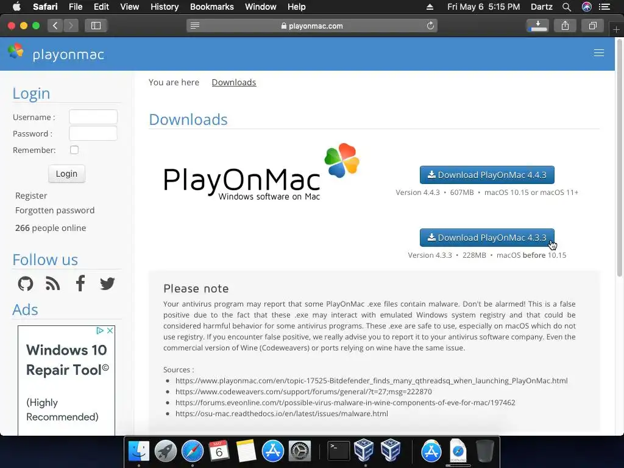Reload the playonmac.com page
624x468 pixels.
click(x=430, y=26)
